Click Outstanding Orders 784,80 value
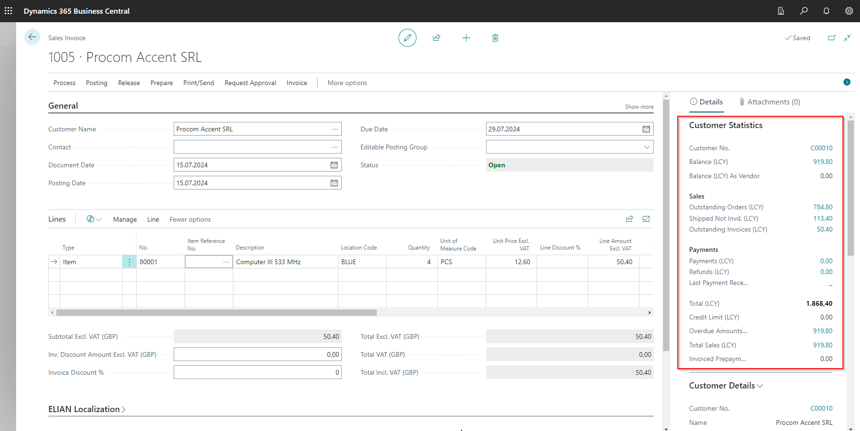 (823, 207)
